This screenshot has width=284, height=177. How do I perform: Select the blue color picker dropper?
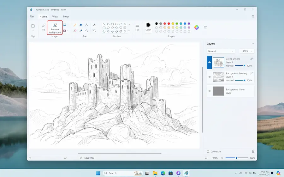[x=81, y=31]
